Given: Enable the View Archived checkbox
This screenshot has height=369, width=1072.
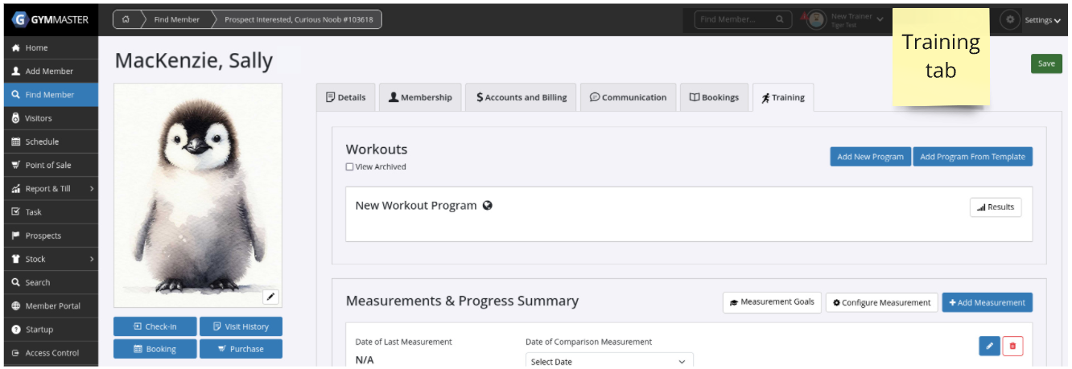Looking at the screenshot, I should pyautogui.click(x=349, y=167).
